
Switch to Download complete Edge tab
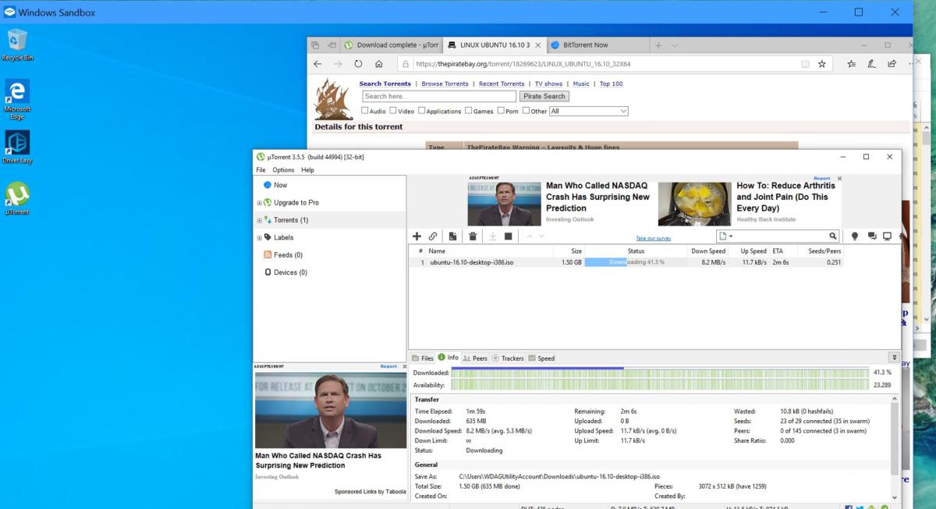point(392,45)
